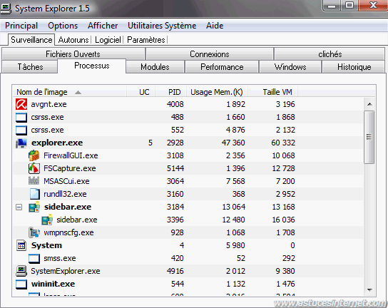Click the child sidebar.exe icon PID 3396
388x308 pixels.
47,220
